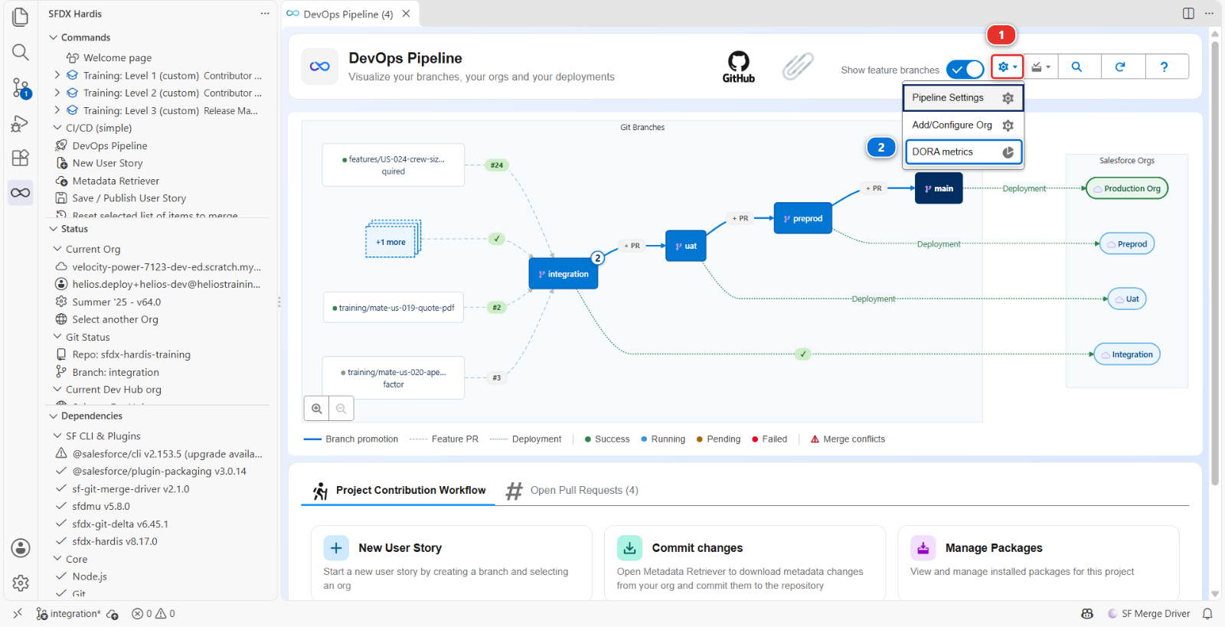
Task: Collapse the Dependencies section
Action: pos(54,416)
